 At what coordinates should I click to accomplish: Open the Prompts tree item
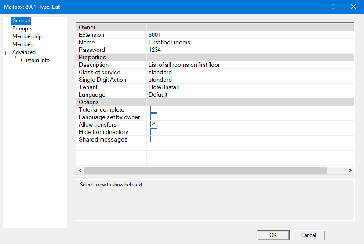tap(22, 29)
